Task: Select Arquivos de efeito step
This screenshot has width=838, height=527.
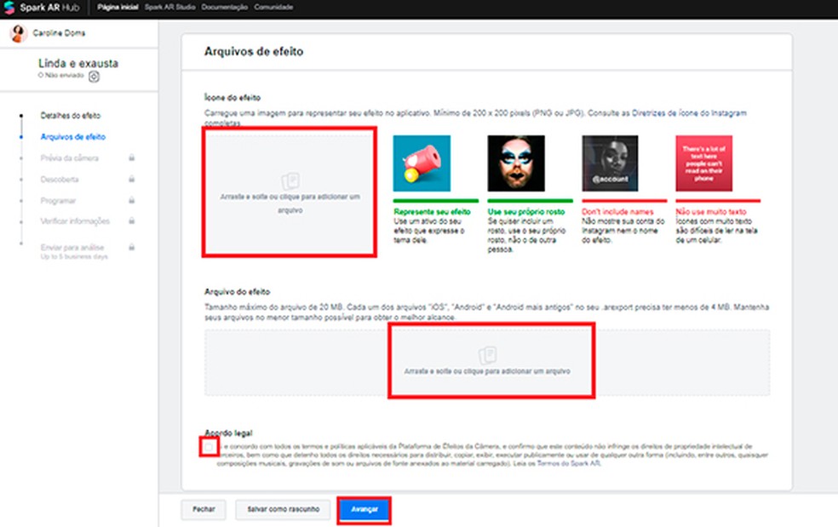Action: [x=73, y=137]
